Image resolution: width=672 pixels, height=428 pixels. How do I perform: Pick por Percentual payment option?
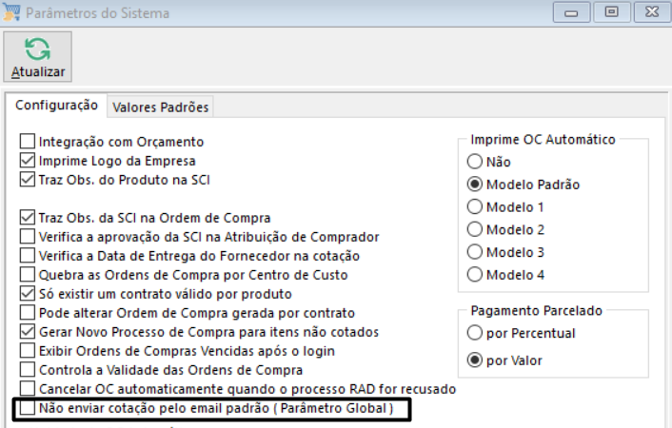pyautogui.click(x=476, y=333)
